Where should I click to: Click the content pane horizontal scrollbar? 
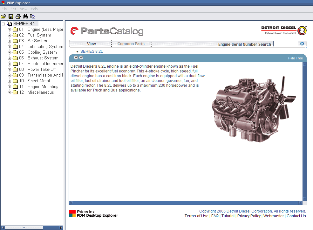(x=186, y=203)
